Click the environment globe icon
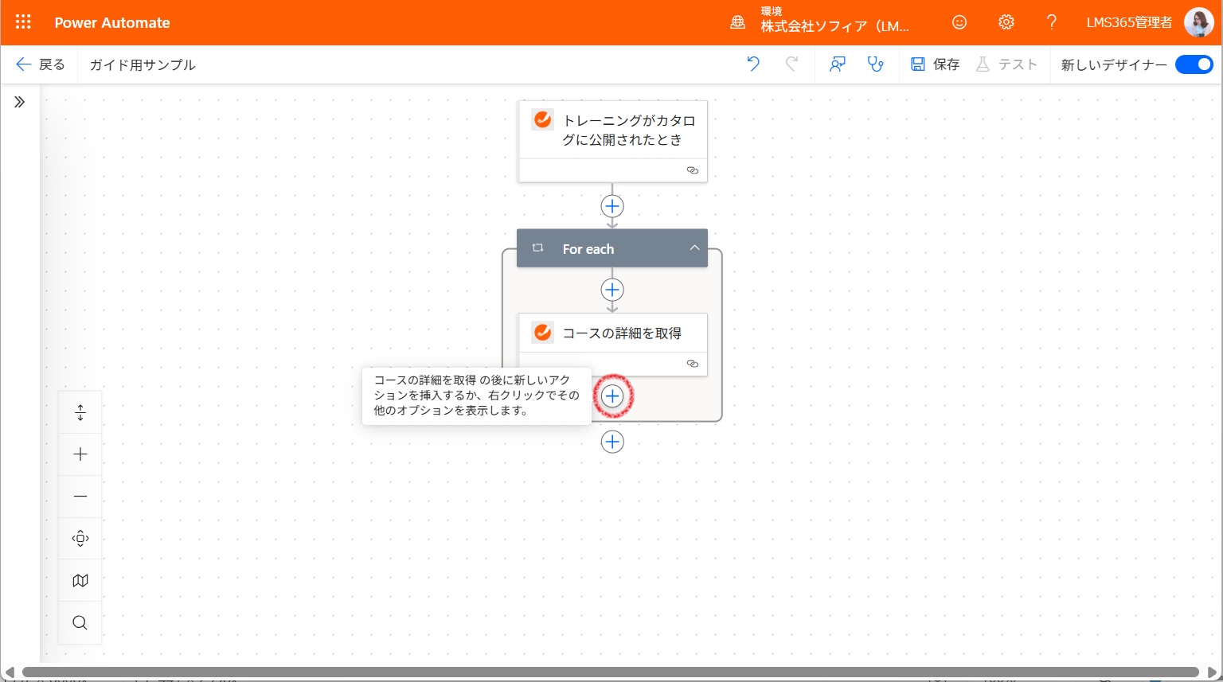1223x682 pixels. (738, 22)
